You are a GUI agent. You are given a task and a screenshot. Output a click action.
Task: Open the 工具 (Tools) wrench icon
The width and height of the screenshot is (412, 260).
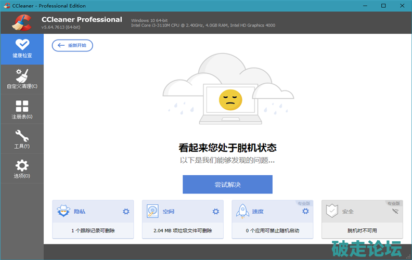[x=22, y=137]
